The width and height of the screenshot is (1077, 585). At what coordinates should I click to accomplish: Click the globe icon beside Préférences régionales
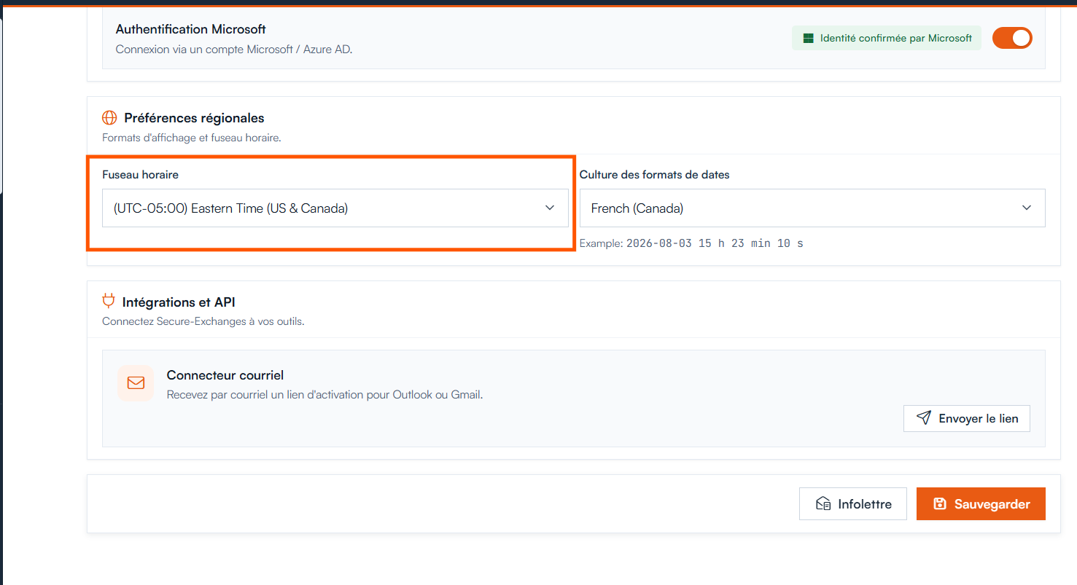109,118
